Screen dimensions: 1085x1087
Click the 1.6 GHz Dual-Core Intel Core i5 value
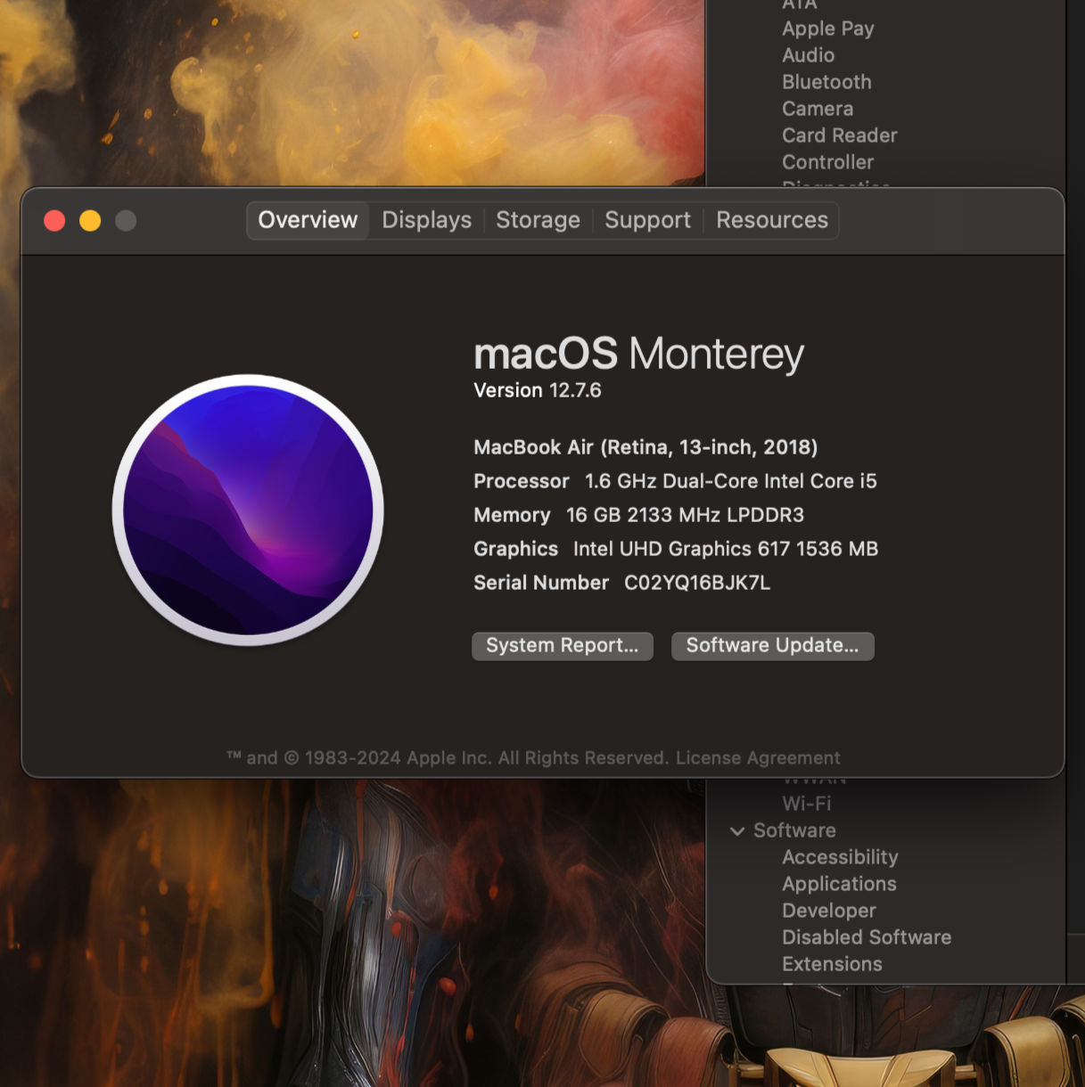point(730,481)
